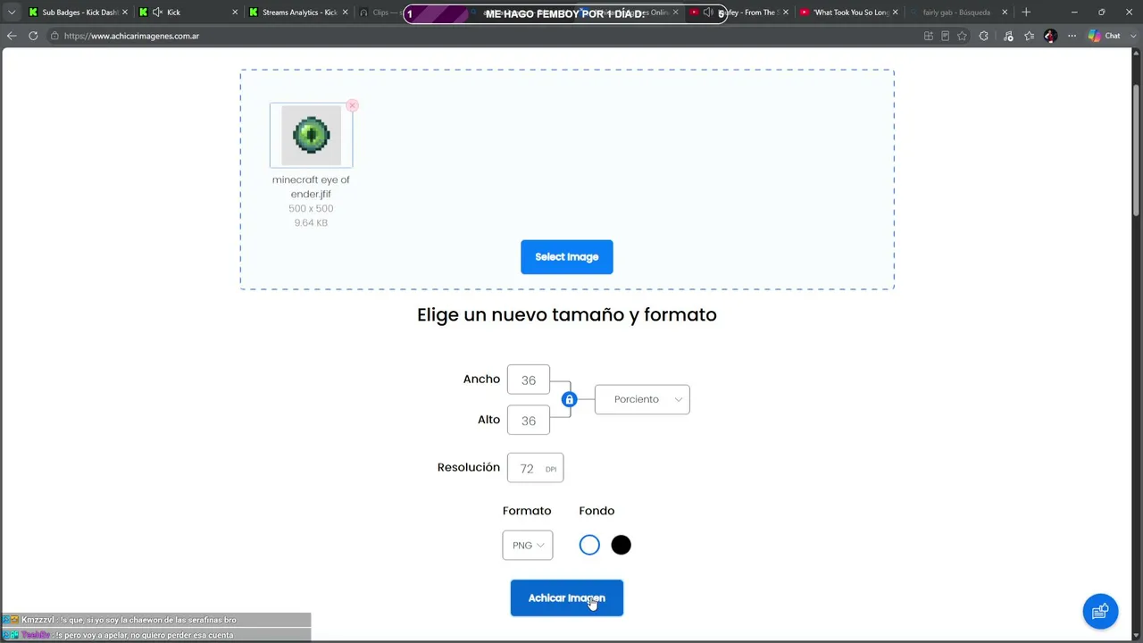Switch to 'What Took You So Long' tab
This screenshot has height=643, width=1143.
click(x=848, y=13)
